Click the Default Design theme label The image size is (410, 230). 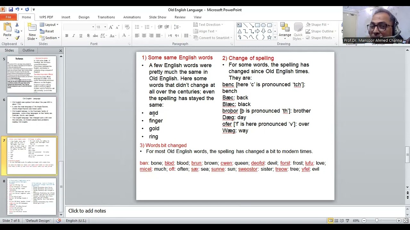click(x=38, y=220)
